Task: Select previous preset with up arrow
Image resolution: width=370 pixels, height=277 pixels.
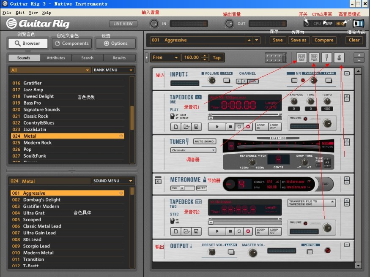Action: (249, 40)
